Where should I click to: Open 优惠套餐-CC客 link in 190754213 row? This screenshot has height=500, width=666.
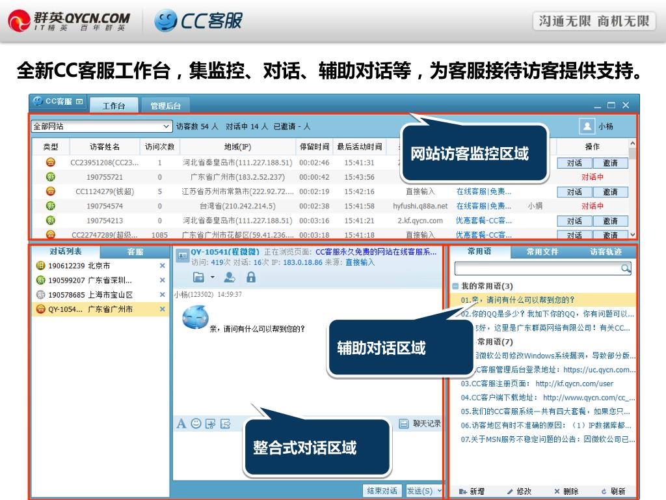[484, 220]
